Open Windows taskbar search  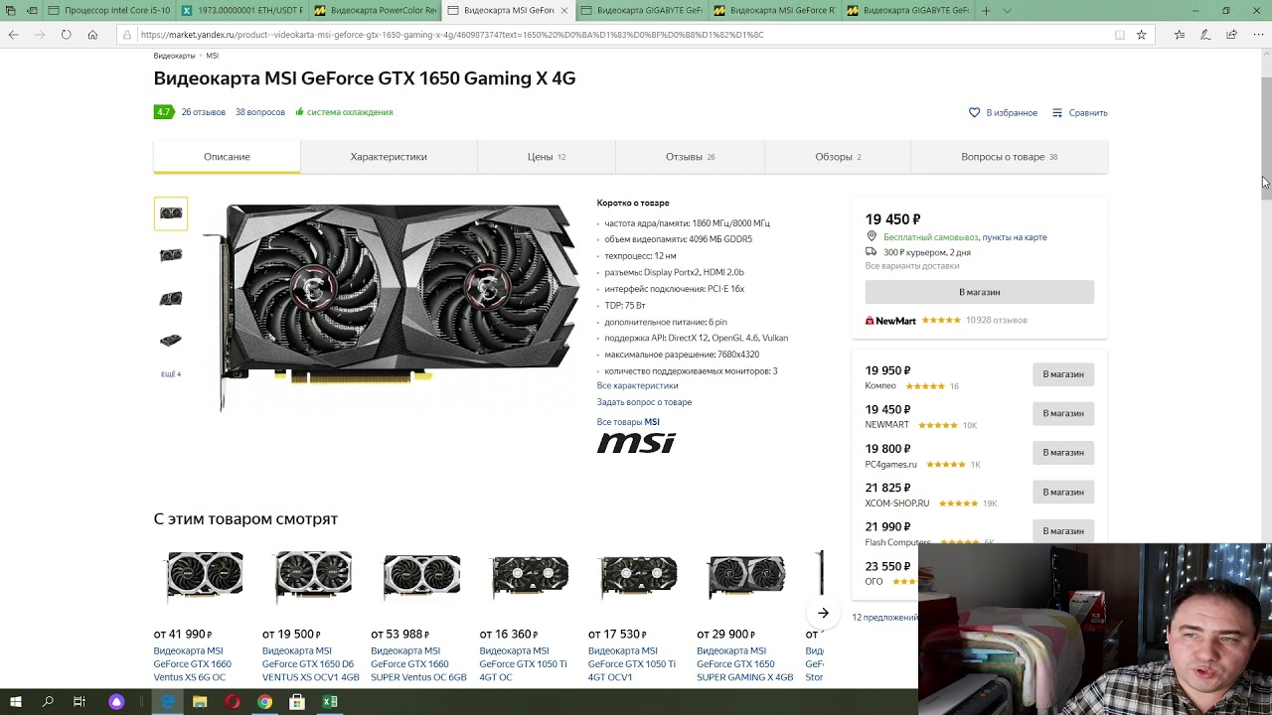(47, 702)
